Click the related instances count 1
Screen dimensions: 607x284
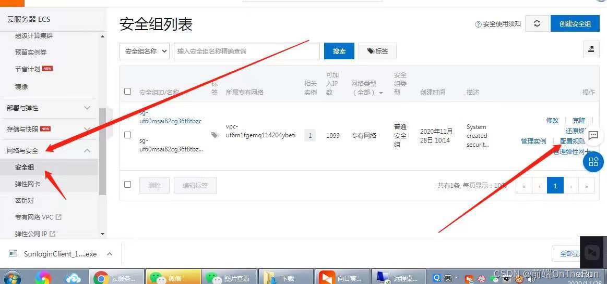click(x=310, y=135)
